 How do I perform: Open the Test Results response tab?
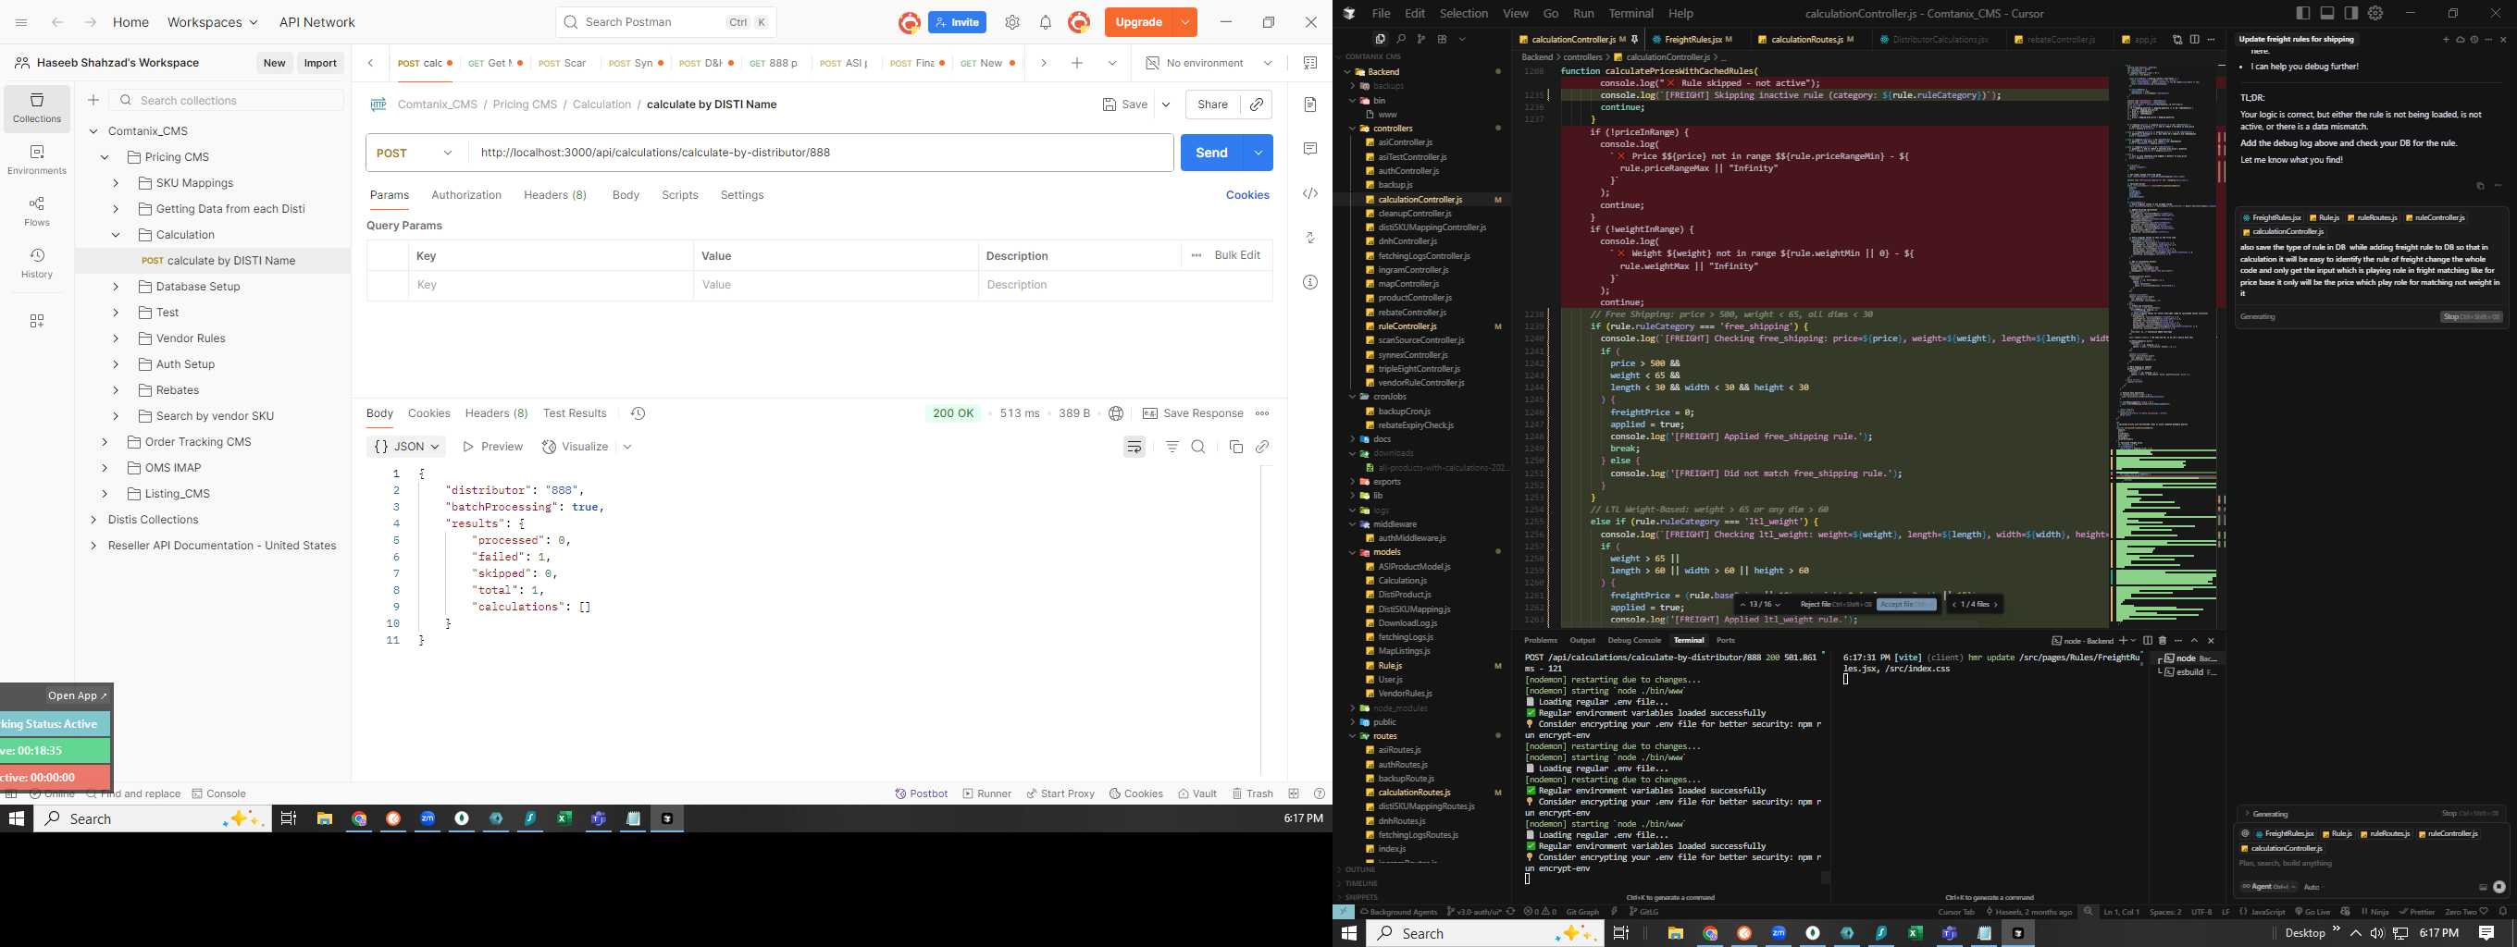pyautogui.click(x=575, y=414)
